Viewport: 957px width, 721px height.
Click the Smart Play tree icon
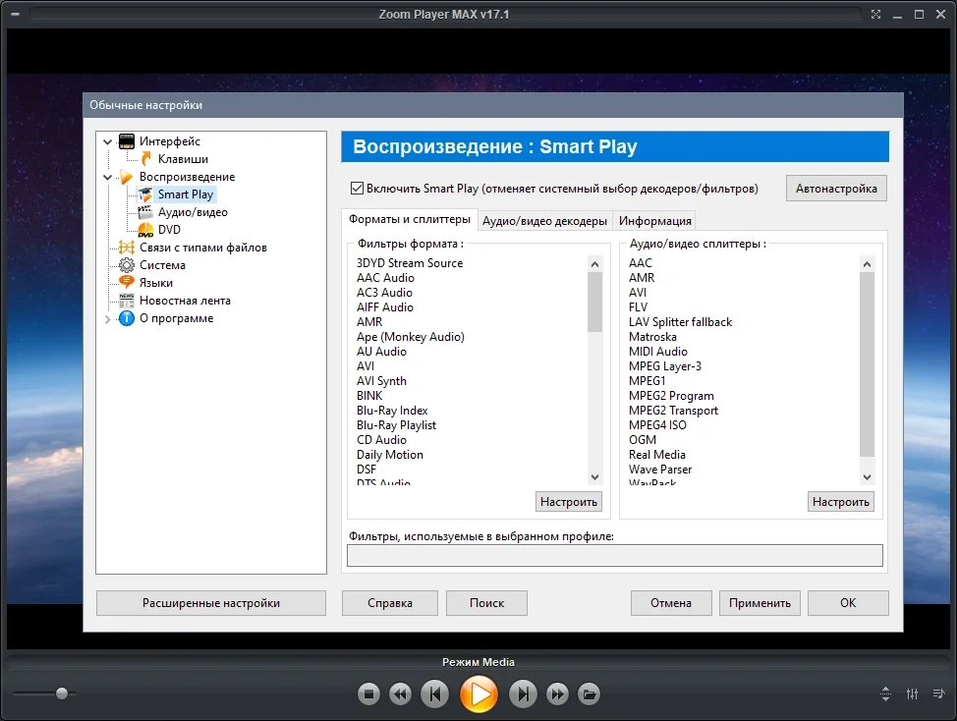pyautogui.click(x=145, y=194)
